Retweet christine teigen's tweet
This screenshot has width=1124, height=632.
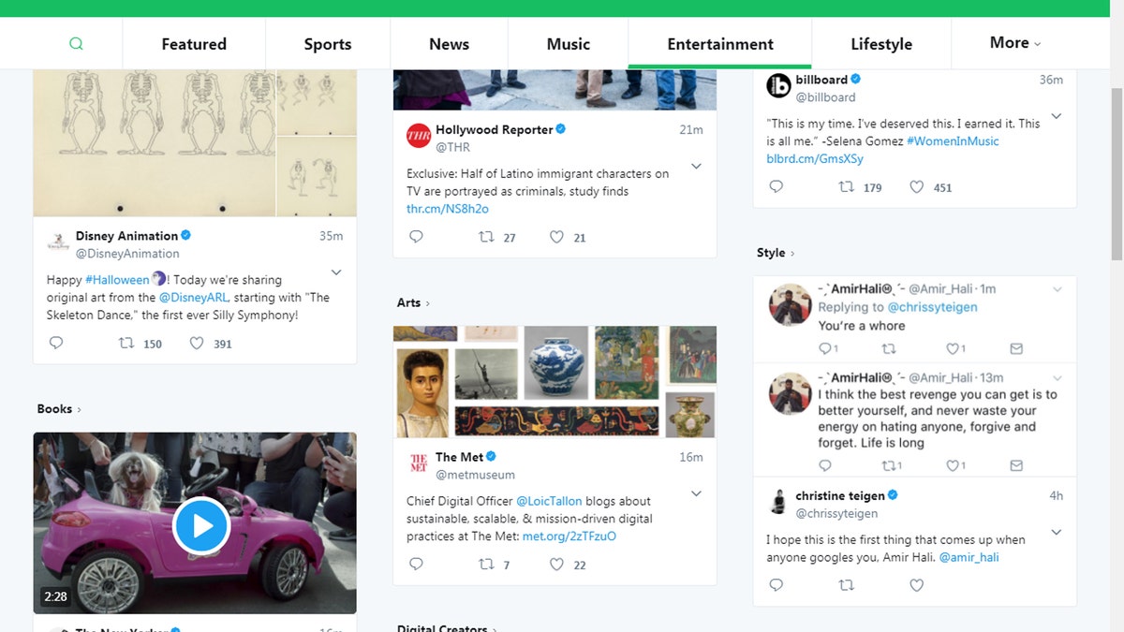click(846, 585)
